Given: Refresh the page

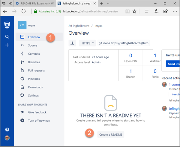Looking at the screenshot, I should (23, 11).
